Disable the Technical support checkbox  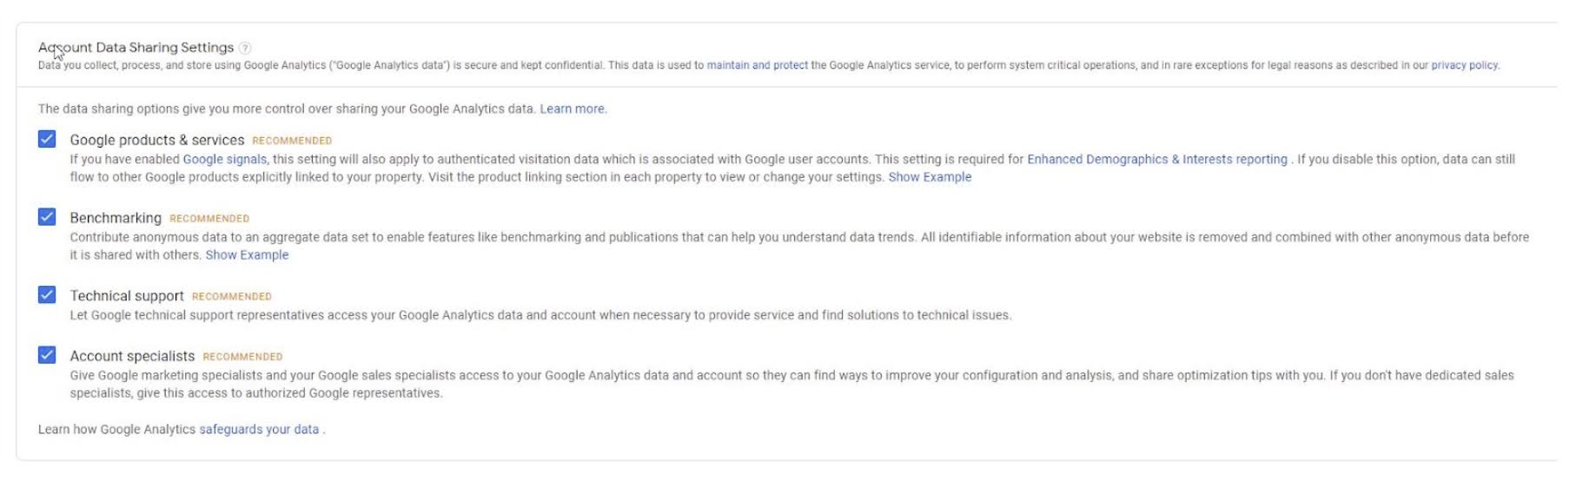tap(47, 295)
